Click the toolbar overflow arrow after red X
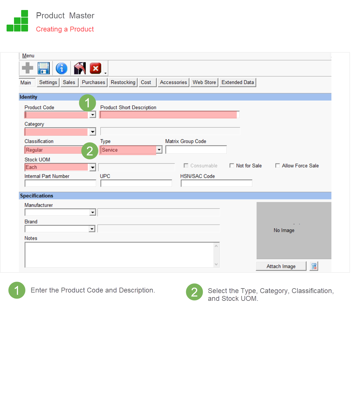Viewport: 352px width, 411px height. coord(106,73)
